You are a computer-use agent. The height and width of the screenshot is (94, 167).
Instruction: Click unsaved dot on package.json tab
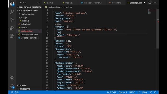(x=144, y=3)
